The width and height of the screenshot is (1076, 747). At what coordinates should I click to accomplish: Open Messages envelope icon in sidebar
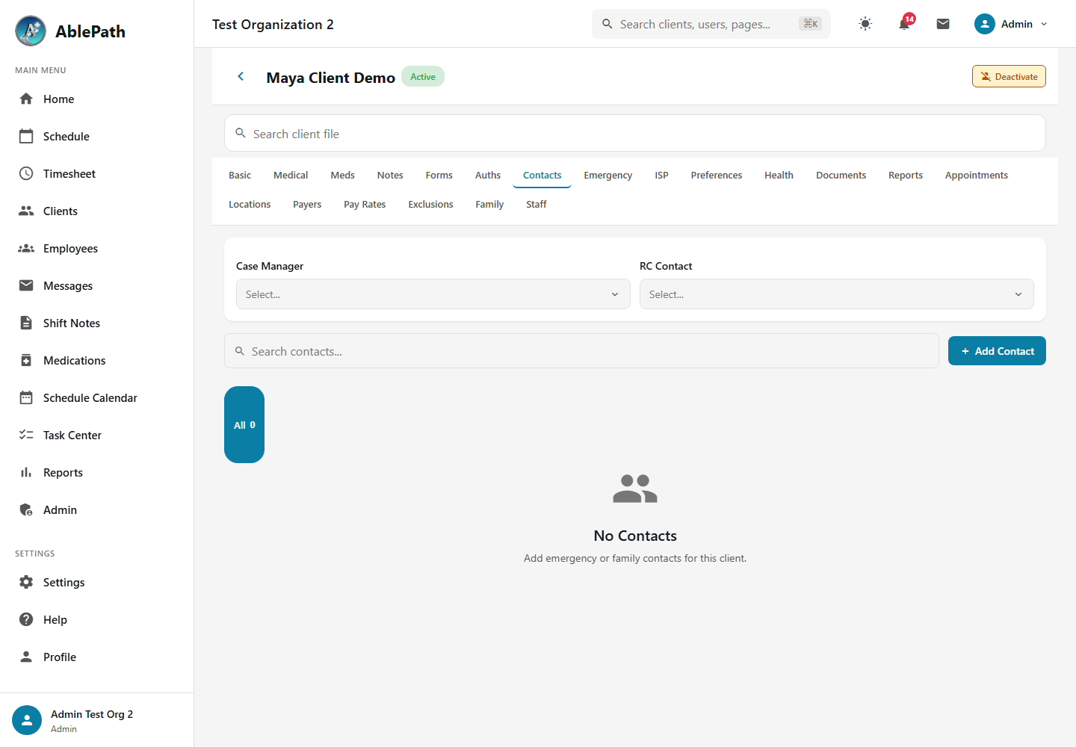tap(26, 285)
